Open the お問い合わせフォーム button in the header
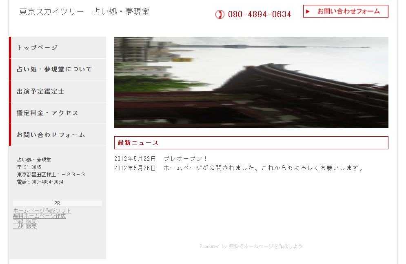 tap(346, 11)
